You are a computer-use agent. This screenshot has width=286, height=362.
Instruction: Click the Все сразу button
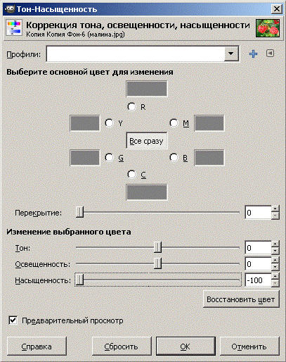tap(147, 141)
